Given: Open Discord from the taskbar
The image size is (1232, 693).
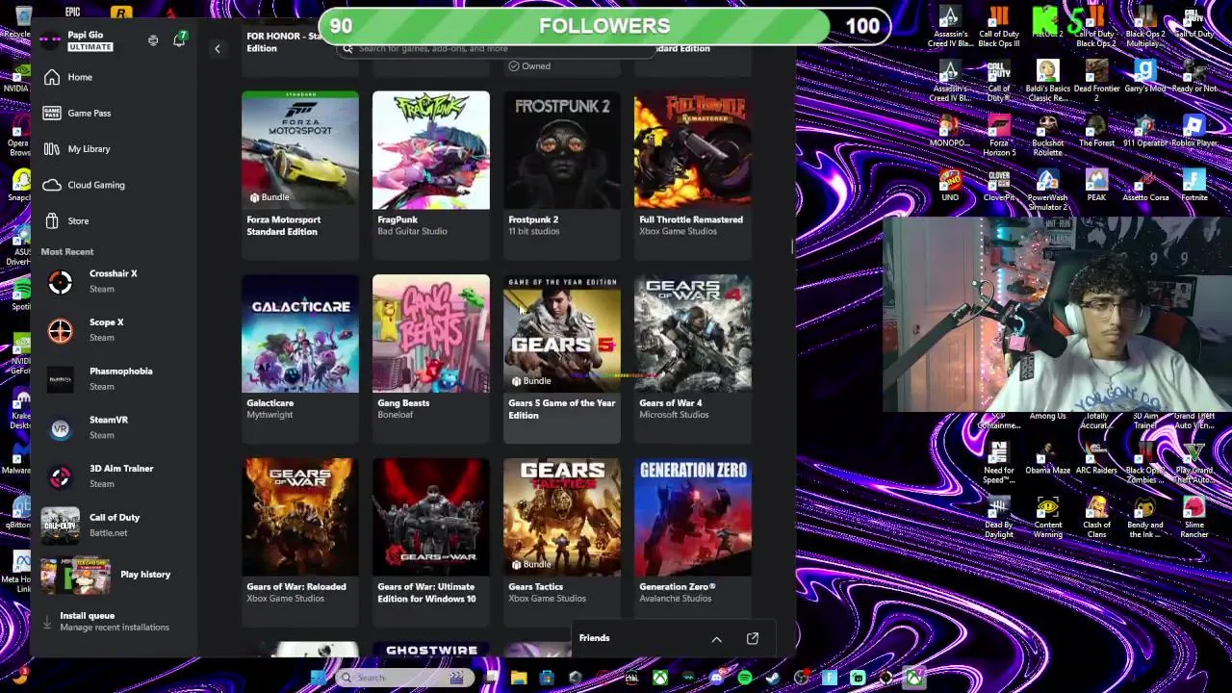Looking at the screenshot, I should click(716, 678).
